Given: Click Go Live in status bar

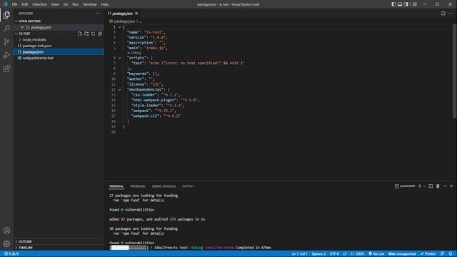Looking at the screenshot, I should coord(376,254).
